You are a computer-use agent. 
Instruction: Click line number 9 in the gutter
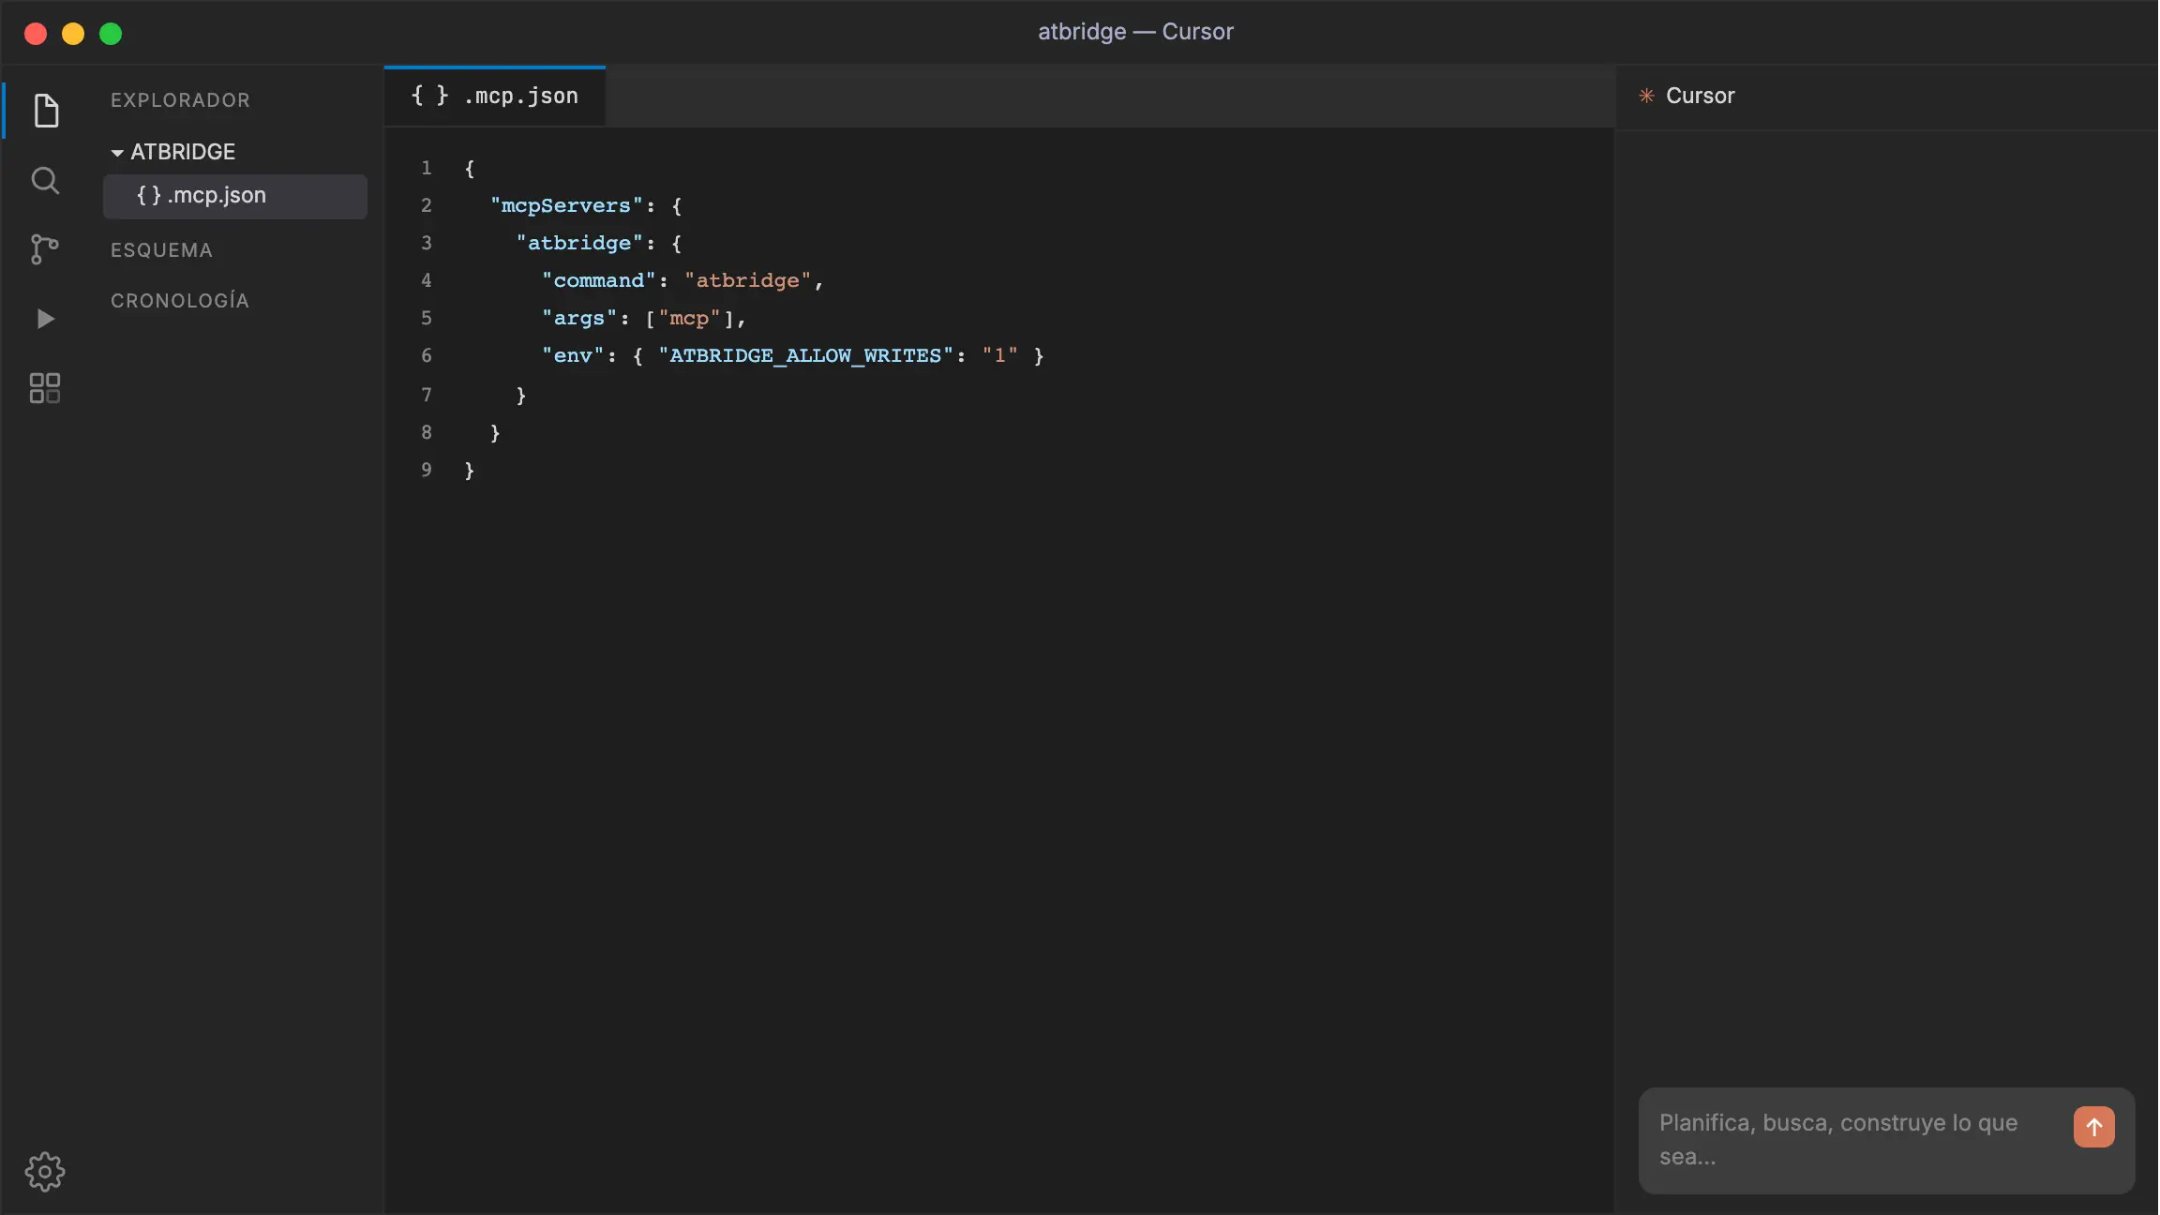(x=427, y=470)
